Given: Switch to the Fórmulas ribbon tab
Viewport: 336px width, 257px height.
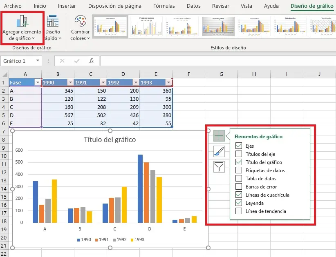Looking at the screenshot, I should tap(164, 6).
